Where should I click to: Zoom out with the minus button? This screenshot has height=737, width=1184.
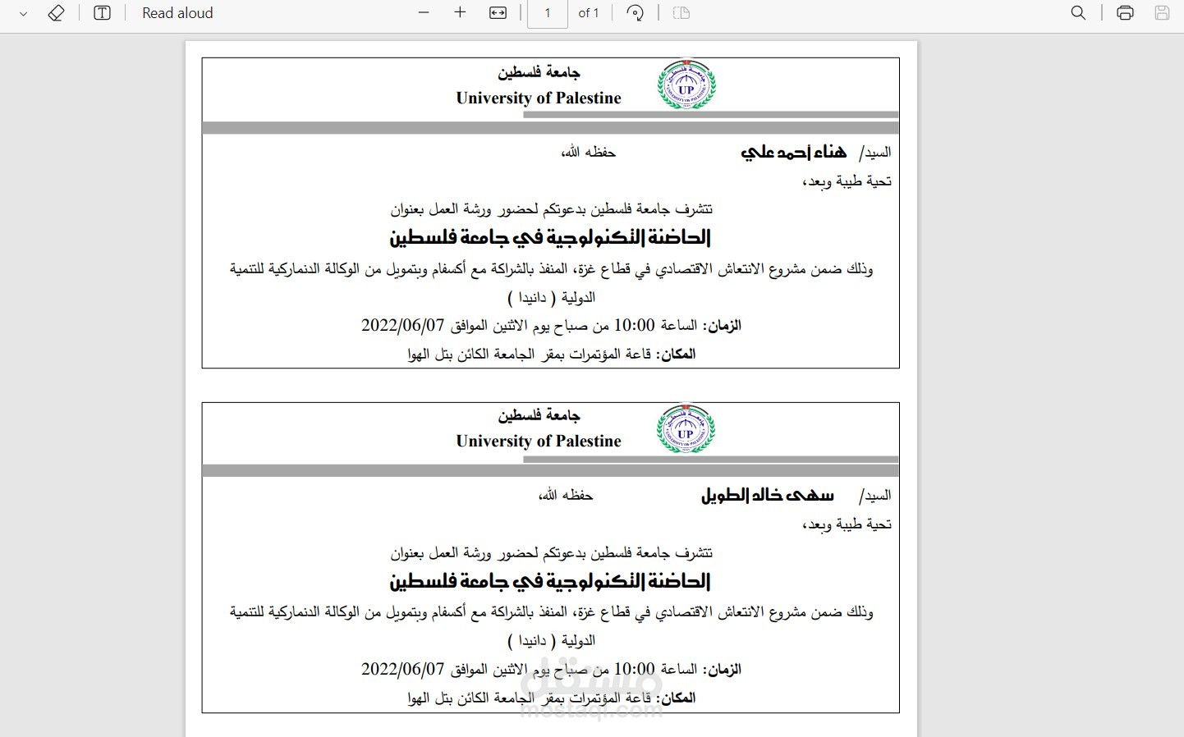click(424, 13)
